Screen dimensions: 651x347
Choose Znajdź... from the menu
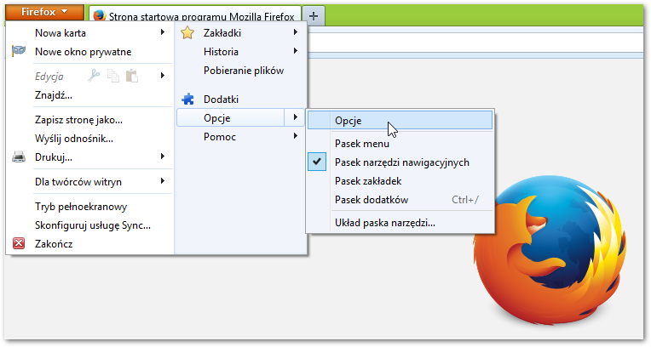54,95
